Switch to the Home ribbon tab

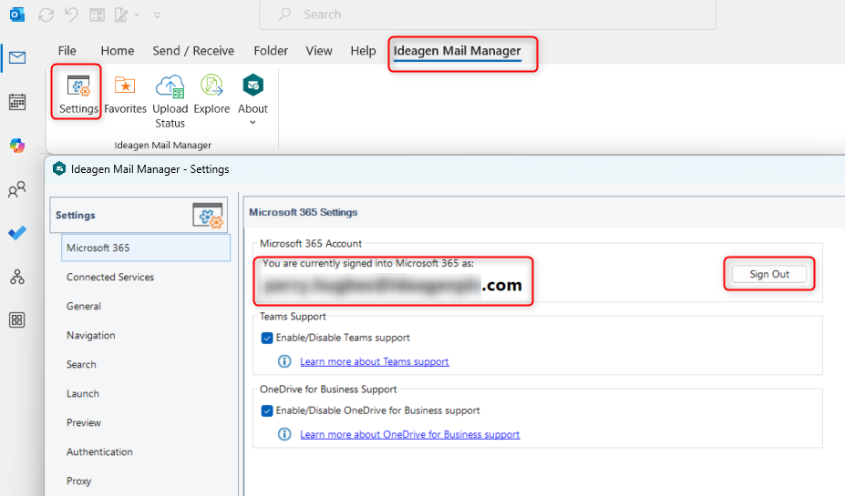[x=118, y=51]
